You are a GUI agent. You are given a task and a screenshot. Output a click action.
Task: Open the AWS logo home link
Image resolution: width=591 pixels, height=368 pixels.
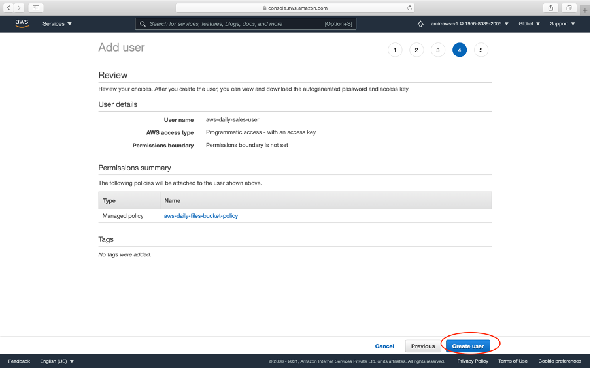pos(22,23)
